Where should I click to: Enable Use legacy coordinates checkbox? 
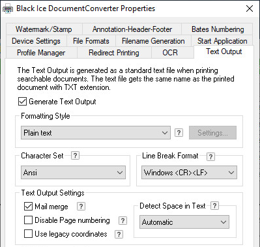coord(28,234)
